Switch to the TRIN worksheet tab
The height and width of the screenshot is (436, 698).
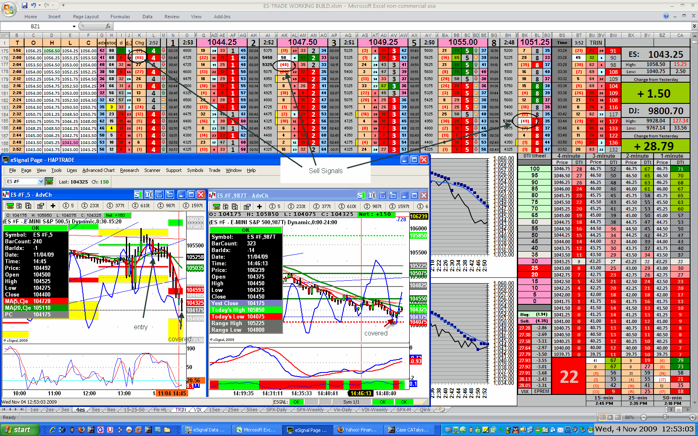click(x=181, y=409)
